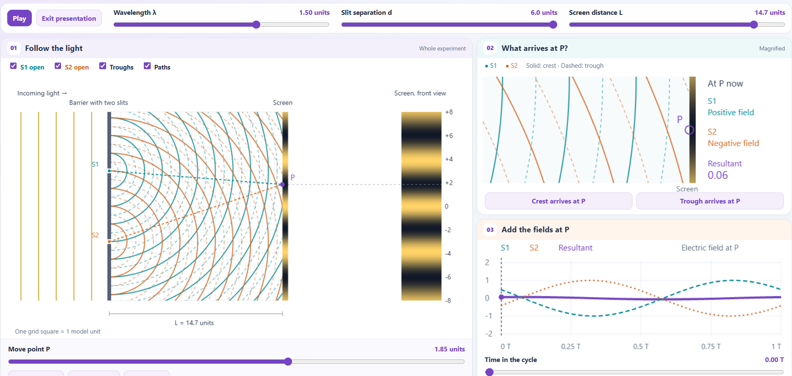Click the Add the fields at P heading
This screenshot has width=792, height=376.
click(535, 230)
